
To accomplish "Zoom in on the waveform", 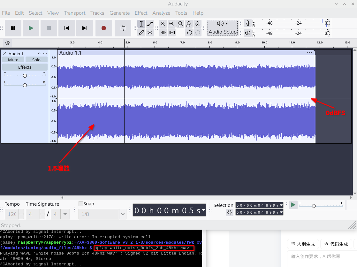I will pos(163,24).
